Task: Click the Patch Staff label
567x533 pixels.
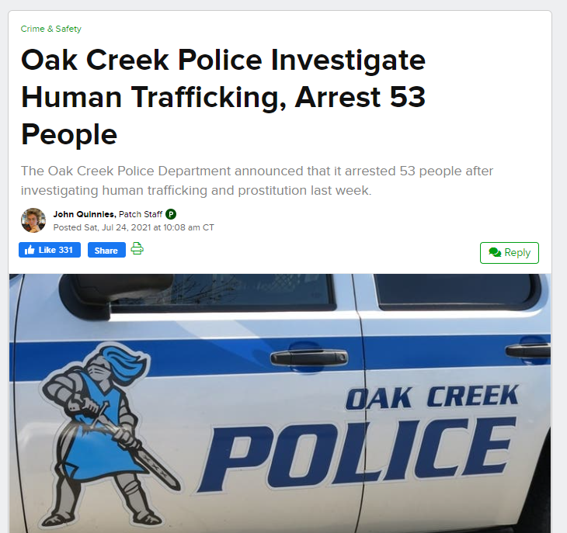Action: [x=141, y=214]
